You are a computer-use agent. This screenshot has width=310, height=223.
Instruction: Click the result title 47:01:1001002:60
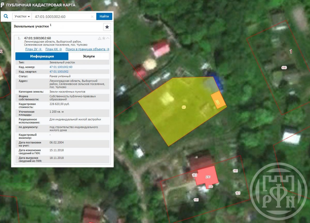coord(37,38)
